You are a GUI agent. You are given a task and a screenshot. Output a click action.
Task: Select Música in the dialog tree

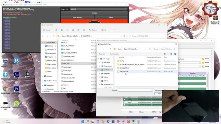point(106,77)
